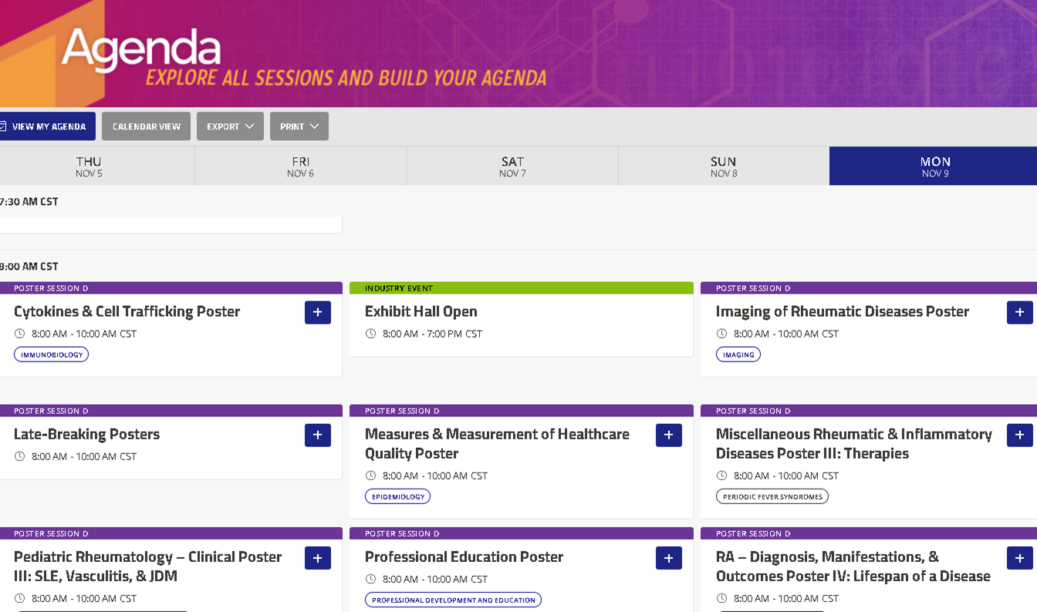Add Imaging of Rheumatic Diseases Poster session
1037x612 pixels.
click(1019, 312)
